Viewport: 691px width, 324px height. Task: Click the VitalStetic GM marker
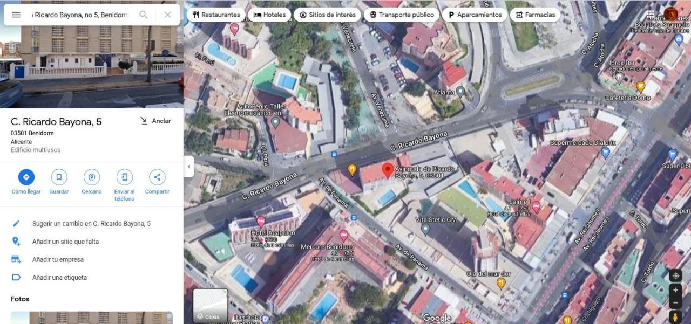tap(425, 230)
